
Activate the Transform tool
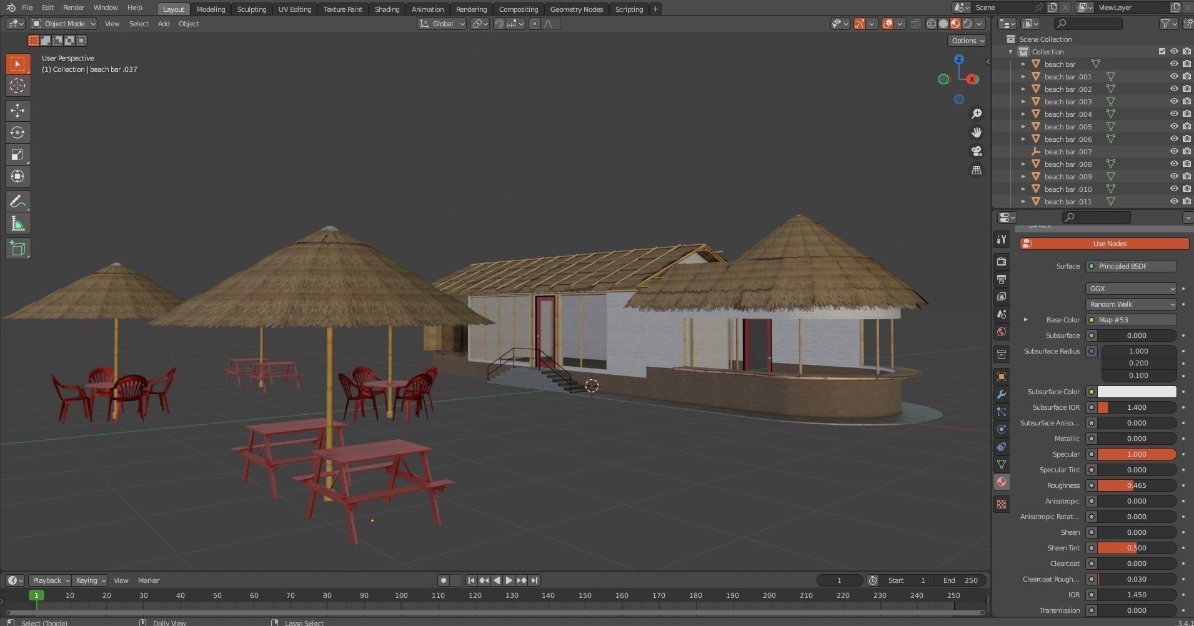tap(17, 176)
